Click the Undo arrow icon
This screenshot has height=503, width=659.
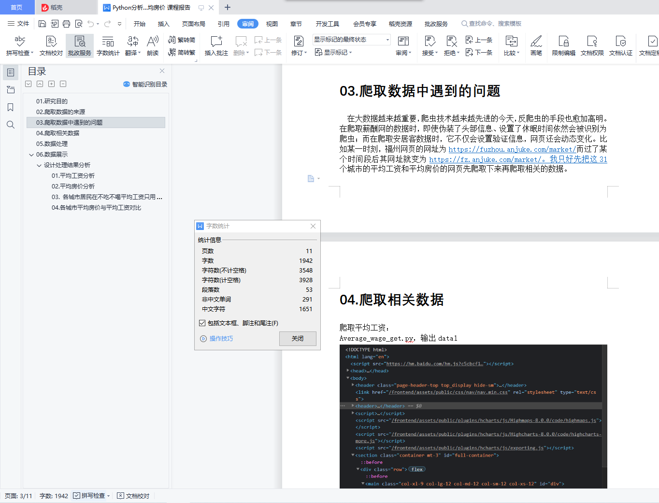(x=90, y=24)
